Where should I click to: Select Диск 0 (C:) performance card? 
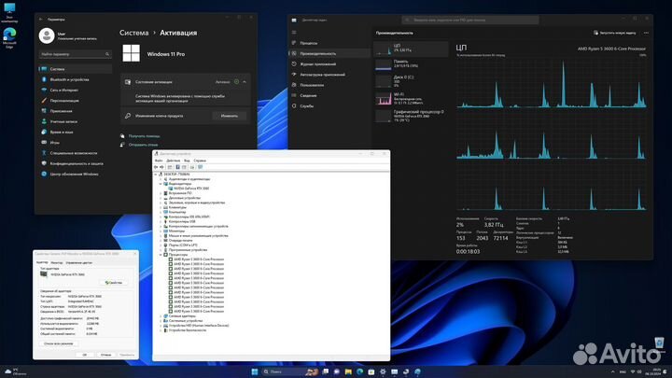point(411,81)
